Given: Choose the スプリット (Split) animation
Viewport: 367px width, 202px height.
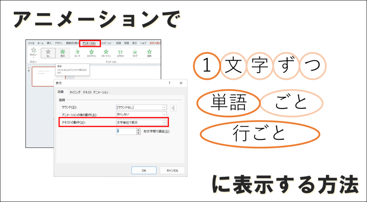Looking at the screenshot, I should (x=120, y=53).
